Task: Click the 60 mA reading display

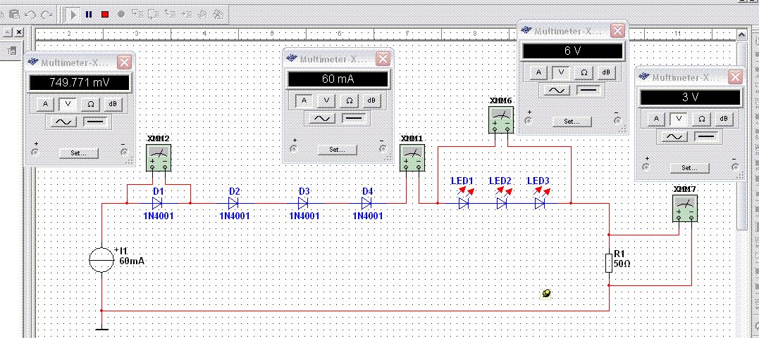Action: pyautogui.click(x=338, y=79)
